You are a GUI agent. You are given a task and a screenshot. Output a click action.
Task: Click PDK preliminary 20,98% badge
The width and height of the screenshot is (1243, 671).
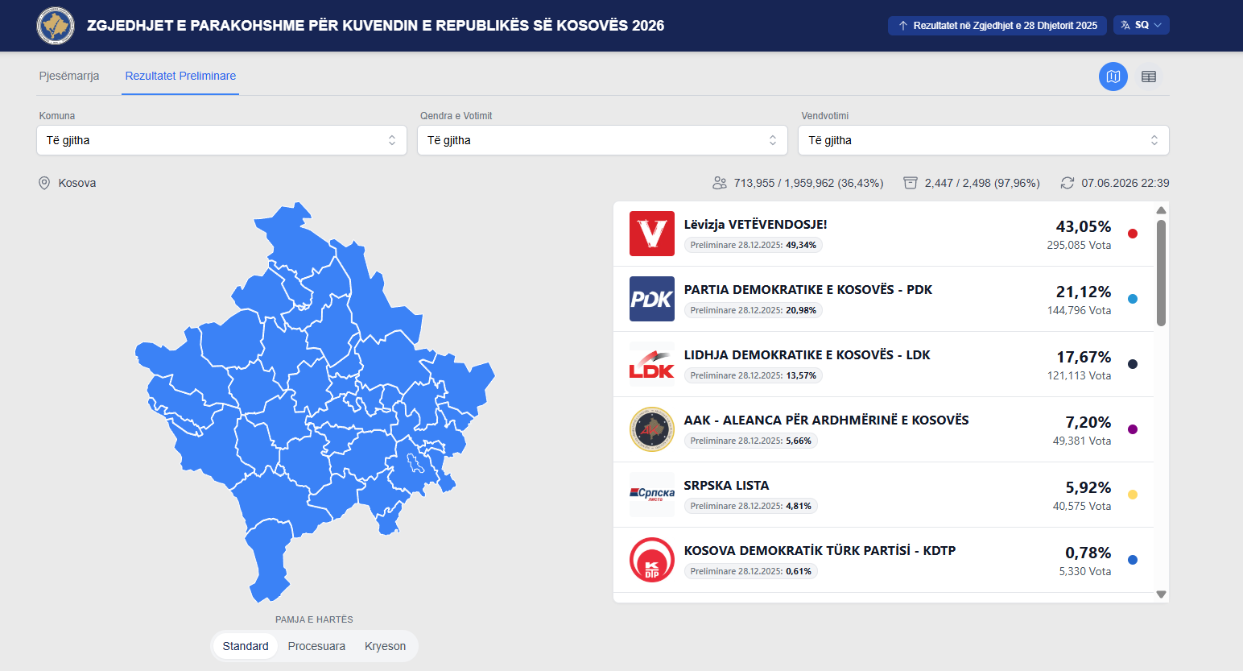(754, 310)
